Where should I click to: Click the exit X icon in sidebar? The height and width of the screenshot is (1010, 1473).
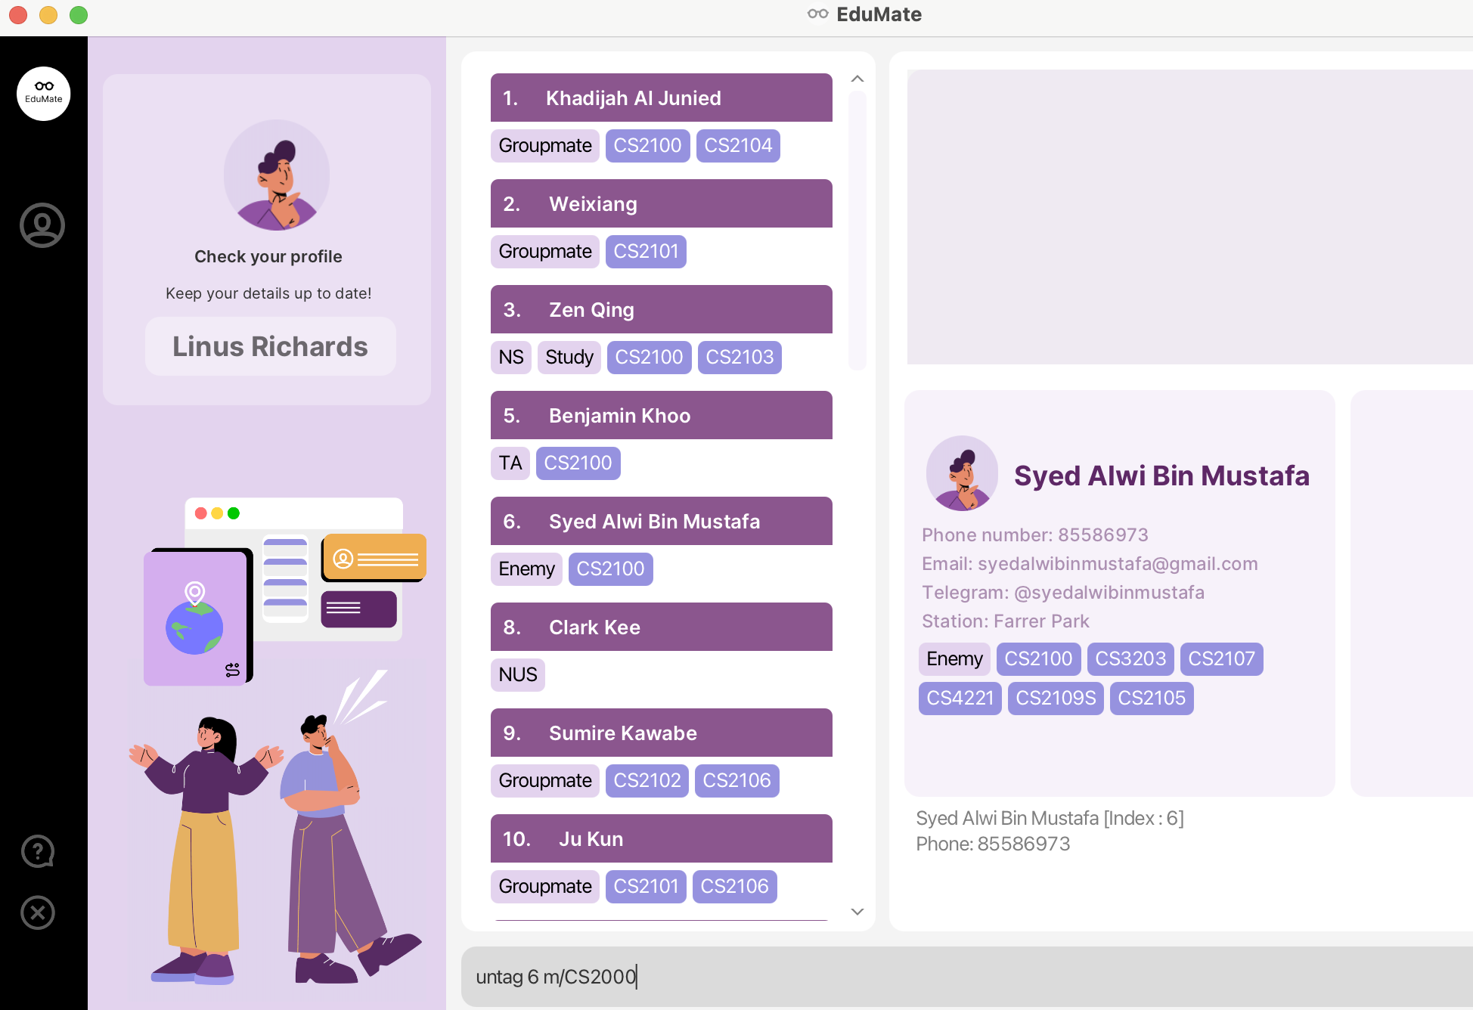coord(38,912)
